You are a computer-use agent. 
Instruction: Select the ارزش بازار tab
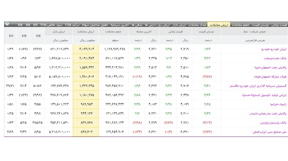click(x=179, y=25)
